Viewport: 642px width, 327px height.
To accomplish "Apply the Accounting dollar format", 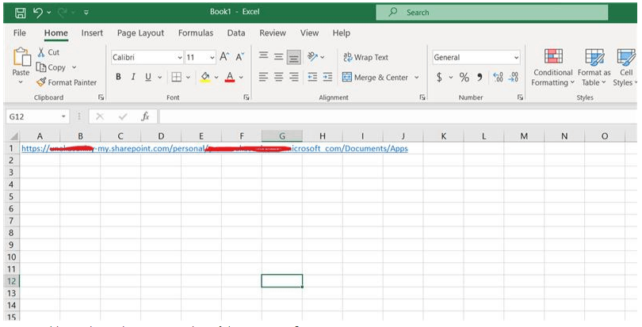I will click(439, 77).
